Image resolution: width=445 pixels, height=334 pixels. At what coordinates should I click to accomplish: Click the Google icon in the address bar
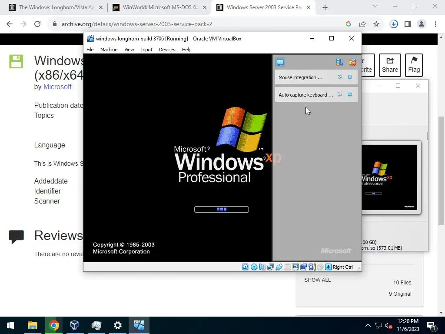pos(349,24)
